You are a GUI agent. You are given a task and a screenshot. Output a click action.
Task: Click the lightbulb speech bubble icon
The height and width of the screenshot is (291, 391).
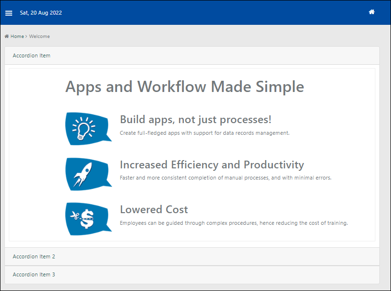click(89, 128)
